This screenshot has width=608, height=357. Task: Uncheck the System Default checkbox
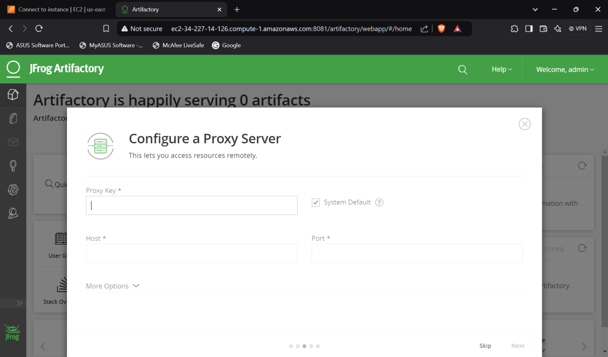(x=315, y=202)
